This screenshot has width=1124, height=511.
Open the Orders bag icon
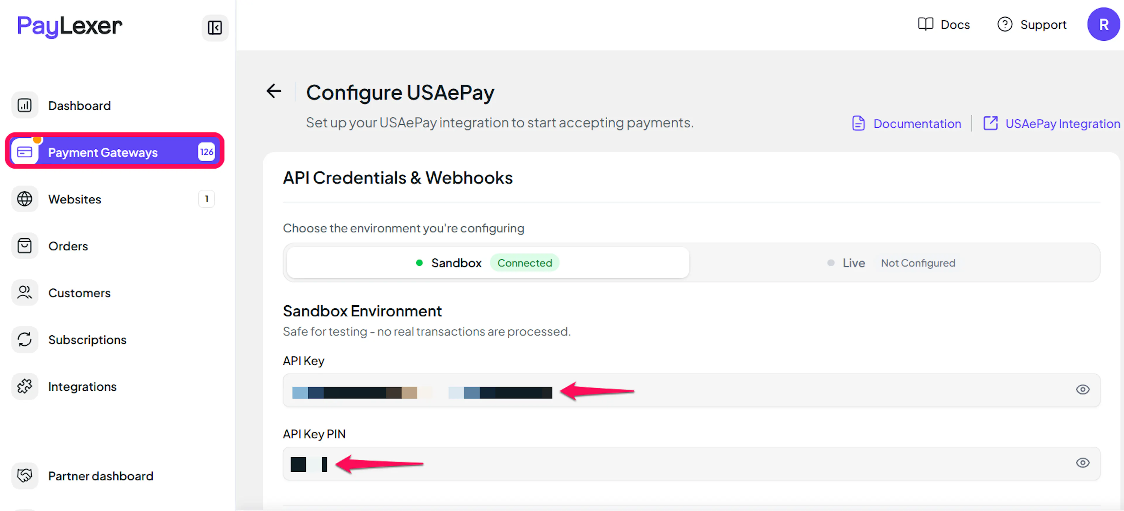click(24, 246)
